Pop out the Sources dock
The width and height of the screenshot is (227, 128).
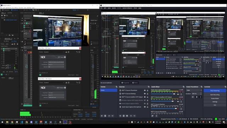[x=149, y=87]
